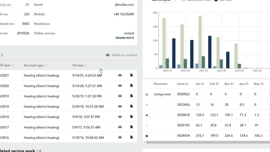Open document icon for 5/14/21 version
Screen dimensions: 270x152
131,75
